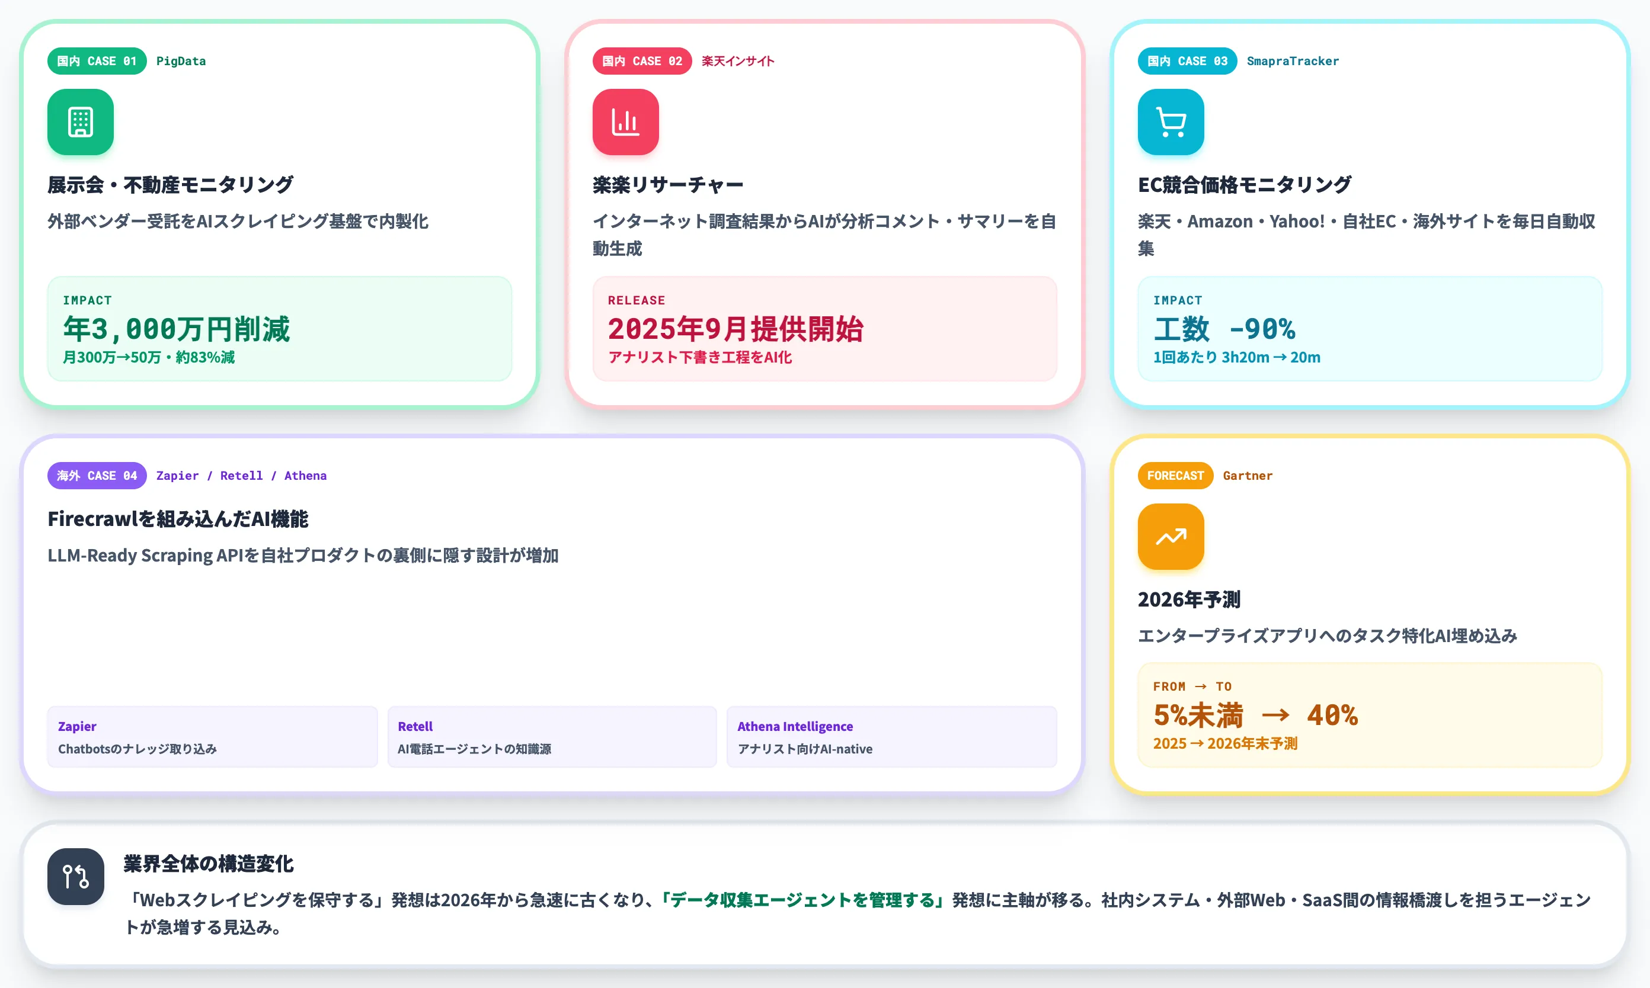Click the 月300万→50万・約83%減 subtext
The height and width of the screenshot is (988, 1650).
tap(149, 358)
